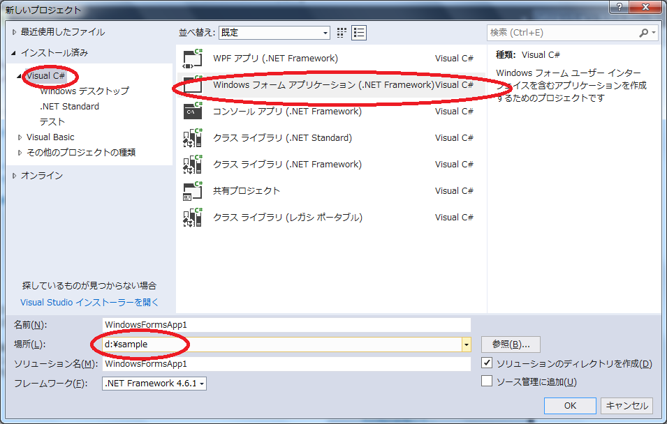The height and width of the screenshot is (424, 667).
Task: Switch to list view layout
Action: coord(359,33)
